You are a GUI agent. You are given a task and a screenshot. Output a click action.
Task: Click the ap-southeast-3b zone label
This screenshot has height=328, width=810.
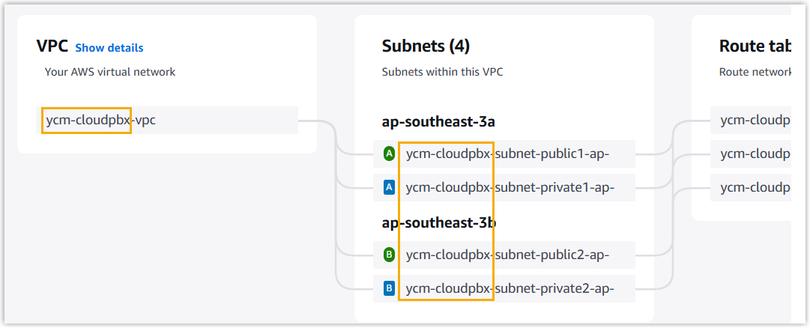[x=438, y=222]
